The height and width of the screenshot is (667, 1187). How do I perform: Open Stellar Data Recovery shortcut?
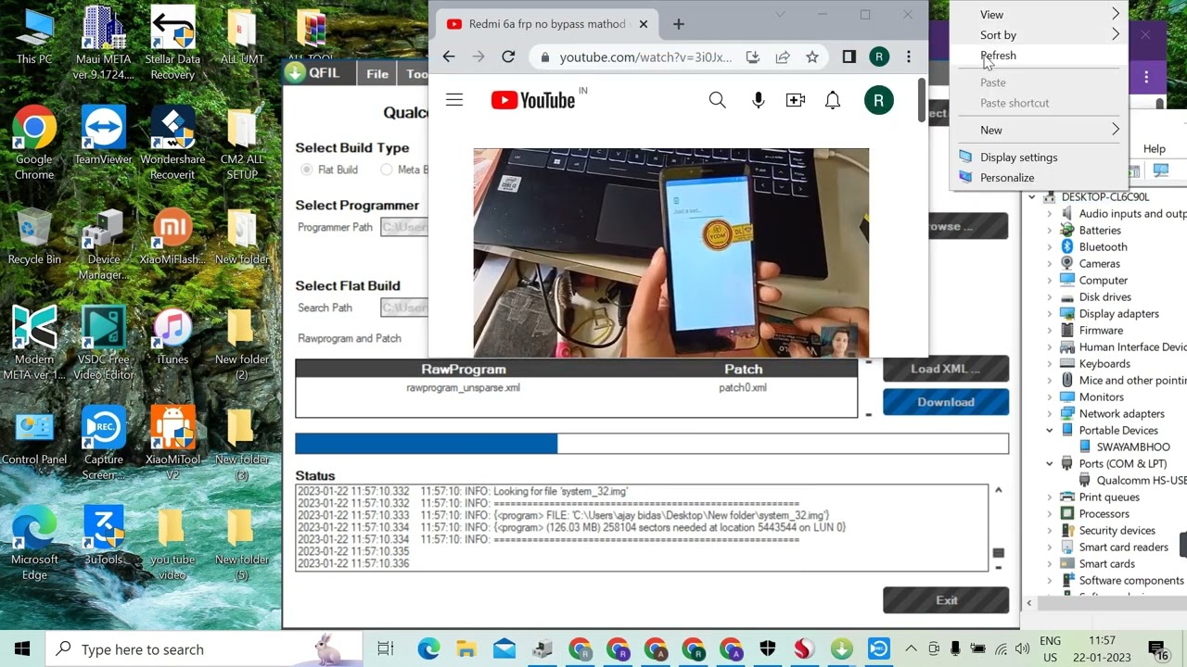click(172, 42)
